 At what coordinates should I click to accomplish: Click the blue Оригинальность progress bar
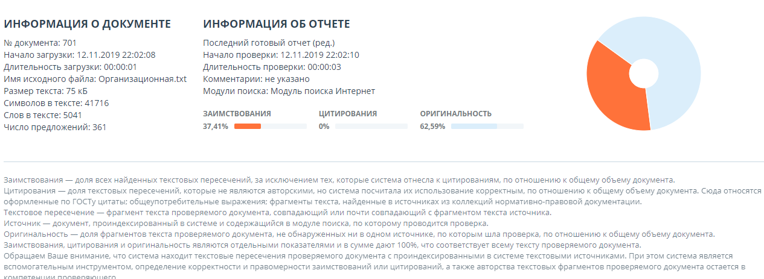(473, 127)
